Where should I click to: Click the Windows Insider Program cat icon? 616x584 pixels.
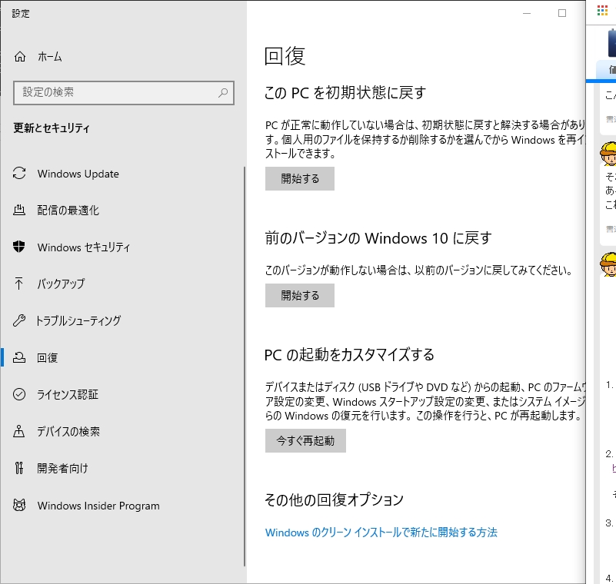click(x=19, y=505)
